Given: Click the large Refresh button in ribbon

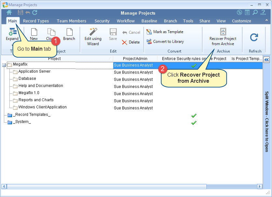Looking at the screenshot, I should click(254, 37).
